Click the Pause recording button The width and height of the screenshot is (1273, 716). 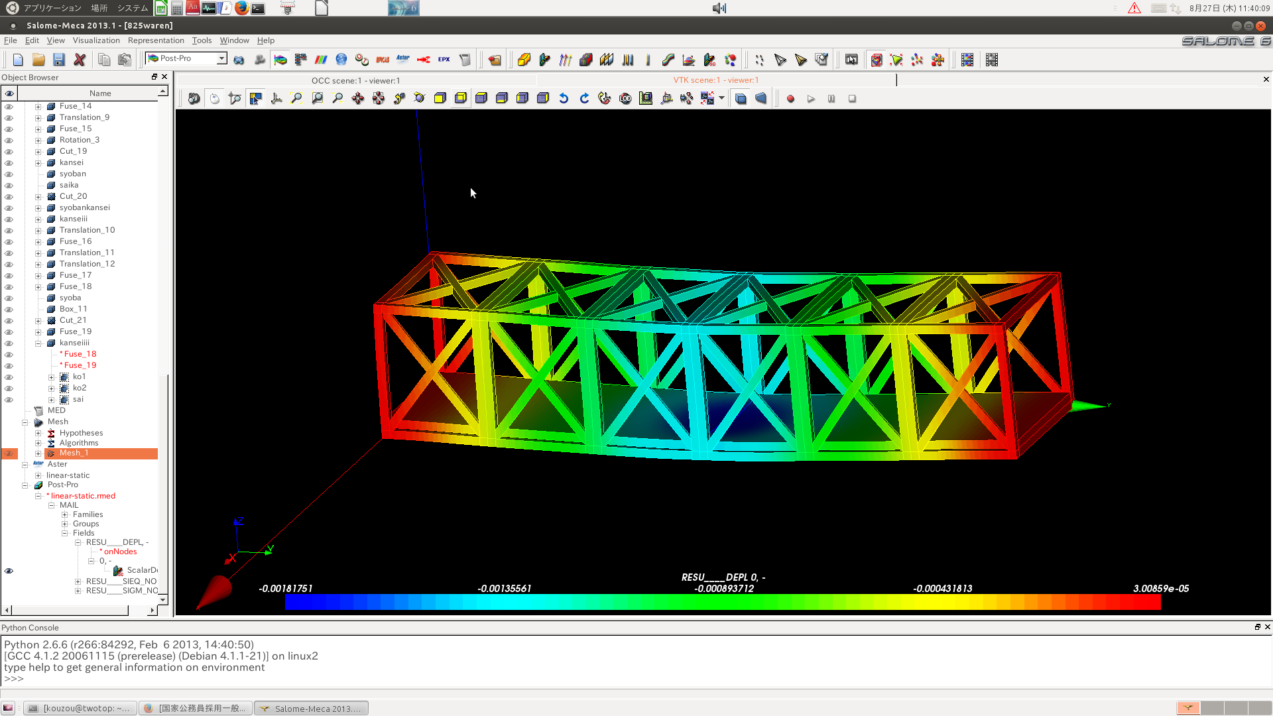pyautogui.click(x=831, y=99)
